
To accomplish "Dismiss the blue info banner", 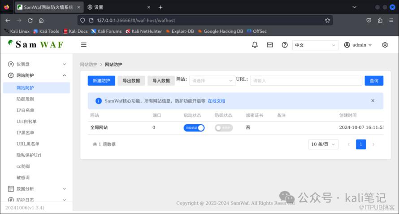I will (373, 101).
